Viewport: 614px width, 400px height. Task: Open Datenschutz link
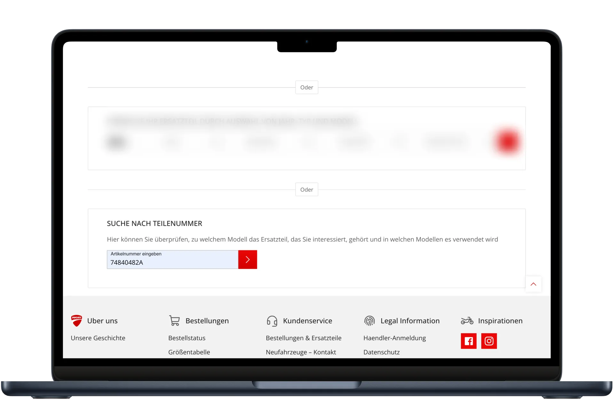pyautogui.click(x=381, y=352)
